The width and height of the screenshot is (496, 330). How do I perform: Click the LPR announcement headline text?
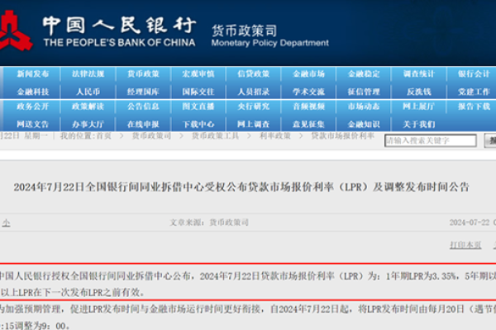pyautogui.click(x=241, y=187)
